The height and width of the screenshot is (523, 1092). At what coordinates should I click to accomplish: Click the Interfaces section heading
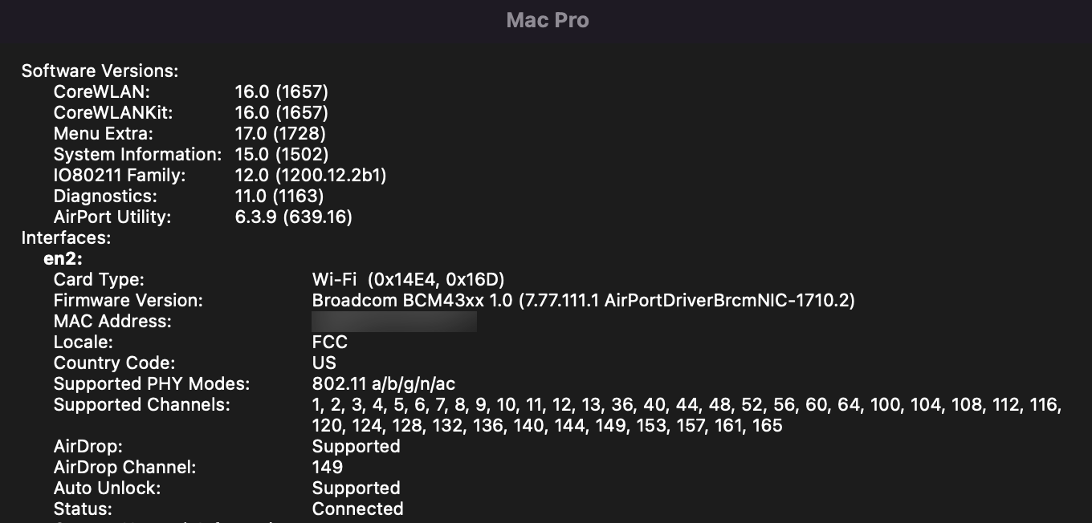tap(65, 237)
